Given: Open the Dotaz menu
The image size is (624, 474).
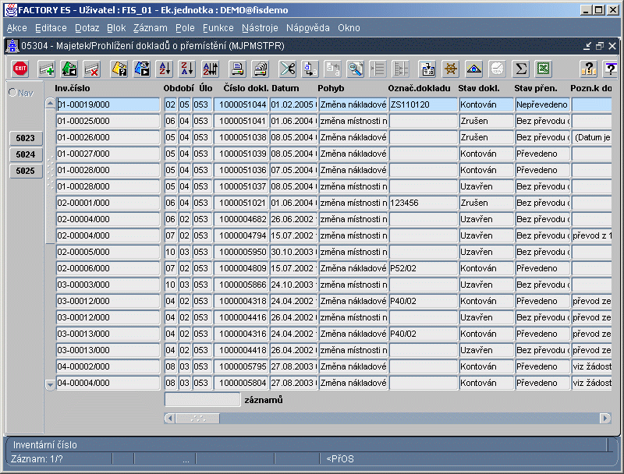Looking at the screenshot, I should pyautogui.click(x=87, y=28).
